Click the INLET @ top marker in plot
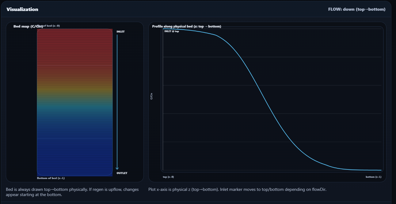Screen dimensions: 396x204 click(x=172, y=32)
